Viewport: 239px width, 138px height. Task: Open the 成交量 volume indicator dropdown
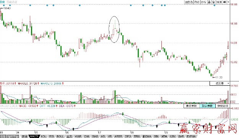(220, 83)
